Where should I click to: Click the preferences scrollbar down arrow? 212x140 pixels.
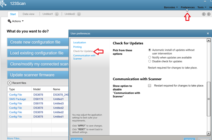pos(209,133)
